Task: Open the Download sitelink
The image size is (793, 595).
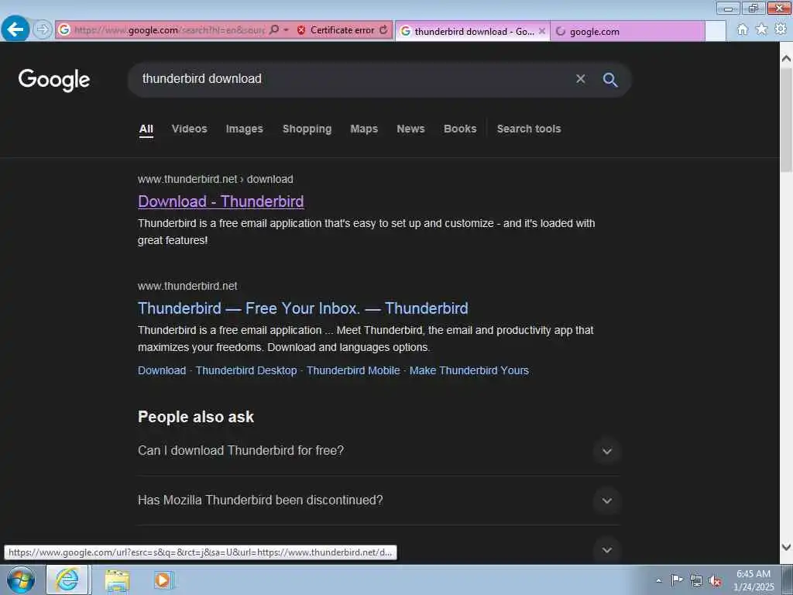Action: [162, 370]
